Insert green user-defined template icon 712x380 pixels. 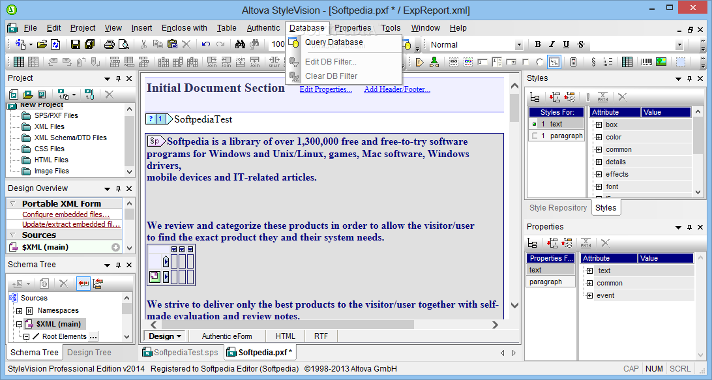point(434,62)
